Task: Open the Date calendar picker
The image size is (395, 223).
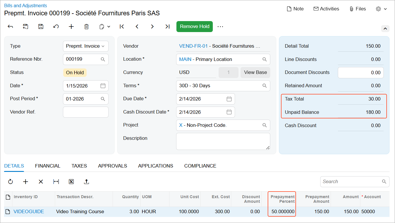Action: (x=103, y=86)
